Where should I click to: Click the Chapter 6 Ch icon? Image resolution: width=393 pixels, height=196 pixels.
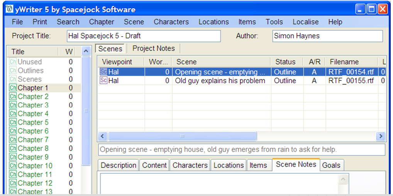13,131
